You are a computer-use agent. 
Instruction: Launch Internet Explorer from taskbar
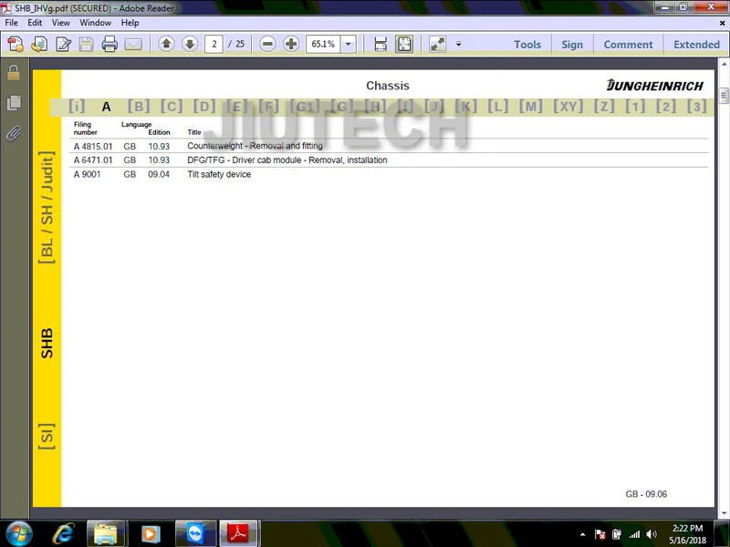(x=63, y=533)
